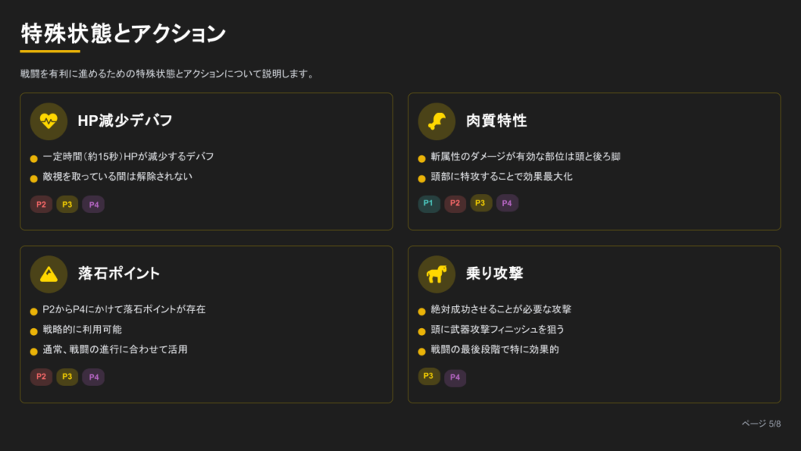Click the horse icon beside 乗り攻撃
801x451 pixels.
[436, 274]
